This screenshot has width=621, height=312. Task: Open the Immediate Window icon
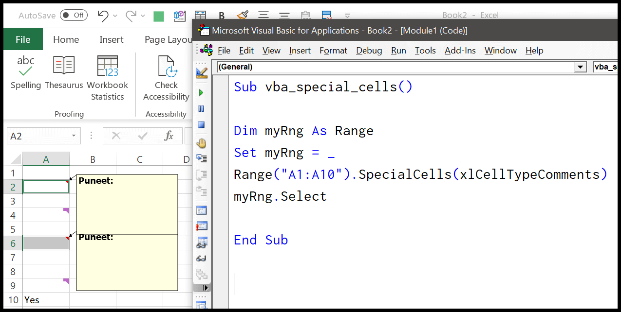tap(202, 226)
